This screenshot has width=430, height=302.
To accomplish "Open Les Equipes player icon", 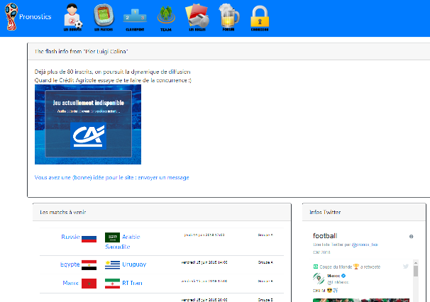I will pos(72,17).
